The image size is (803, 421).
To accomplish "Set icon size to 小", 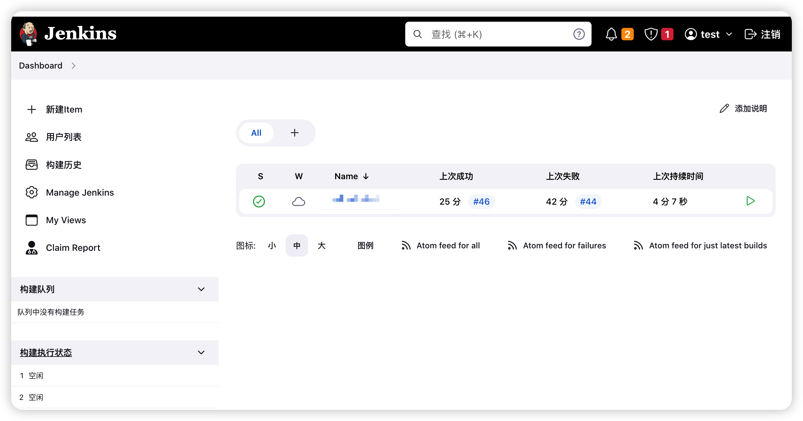I will tap(271, 246).
